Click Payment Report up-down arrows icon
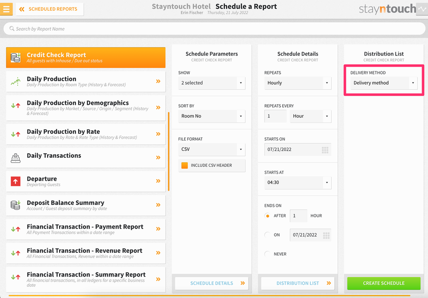The height and width of the screenshot is (298, 428). [x=15, y=229]
